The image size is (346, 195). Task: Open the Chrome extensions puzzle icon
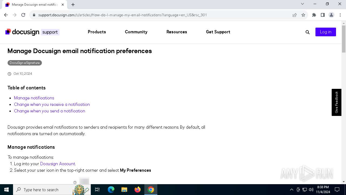314,15
